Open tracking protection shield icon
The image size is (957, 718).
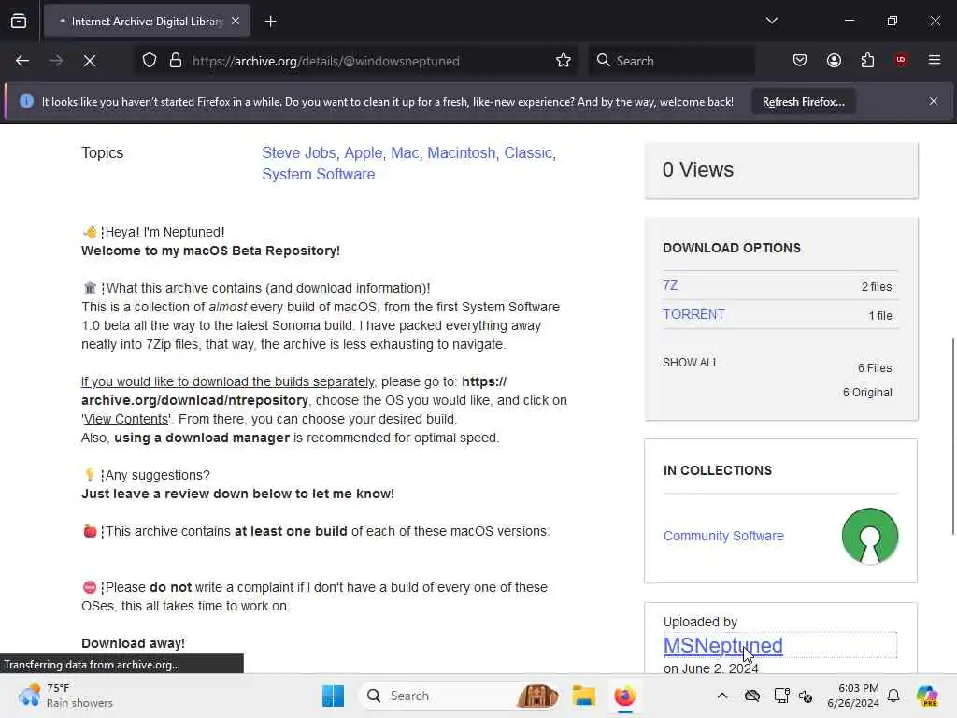coord(150,61)
